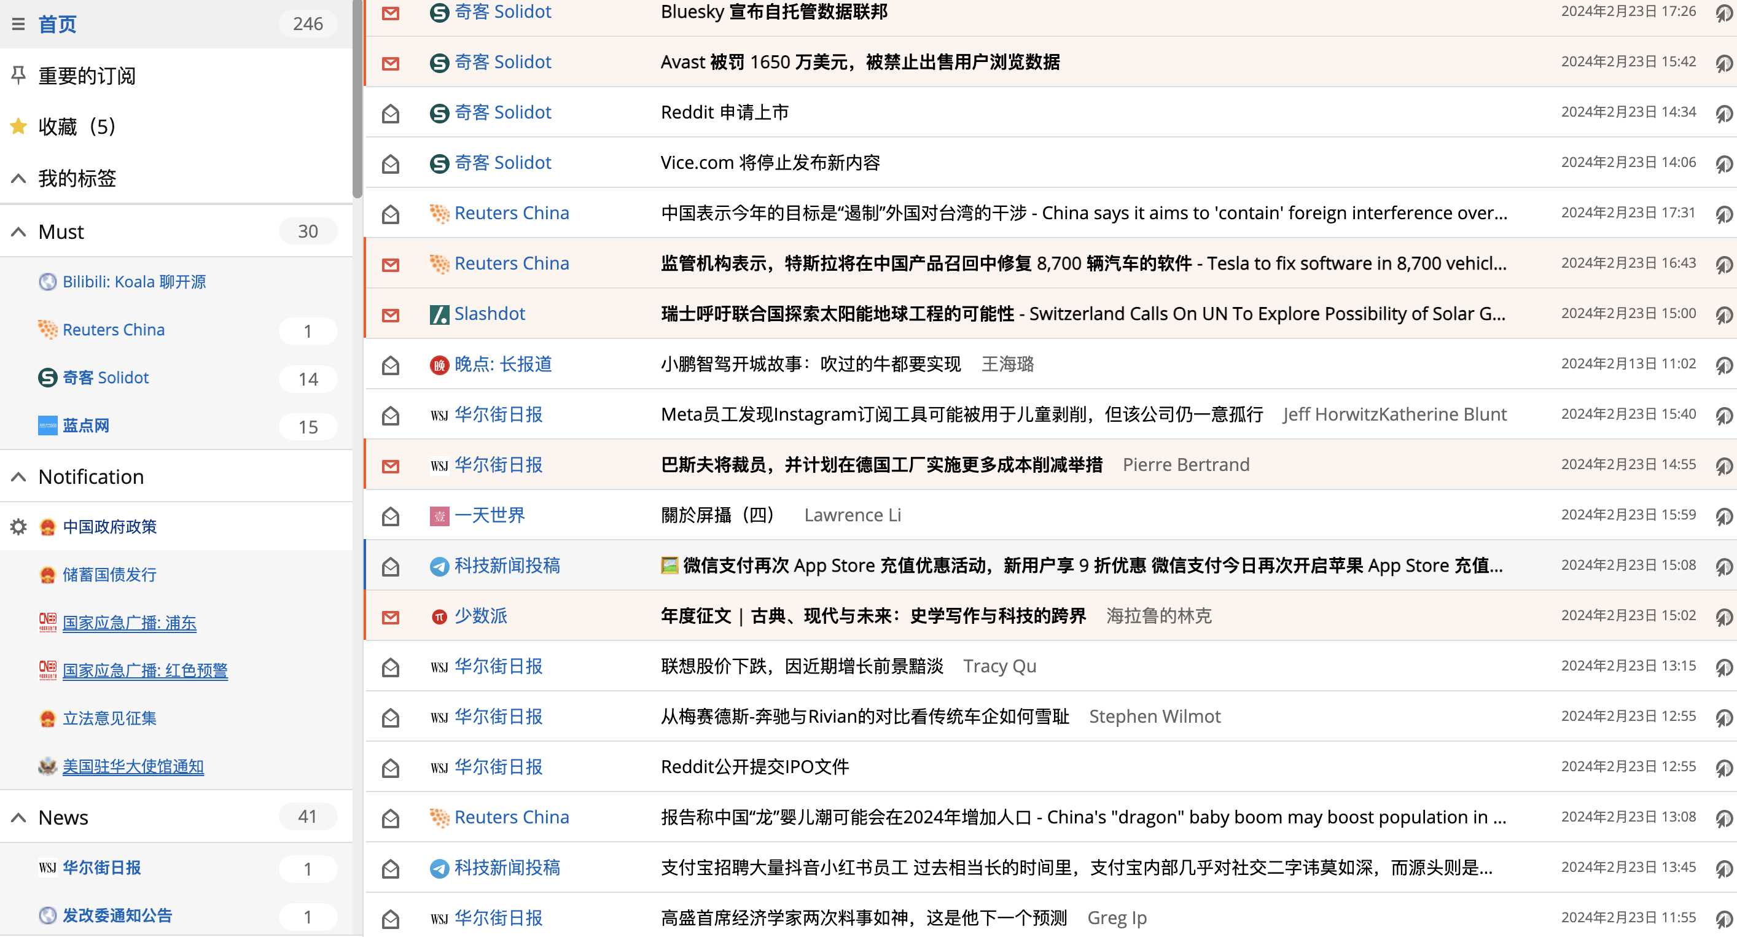The image size is (1737, 937).
Task: Open the gear settings icon for 中国政府政策
Action: pyautogui.click(x=18, y=526)
